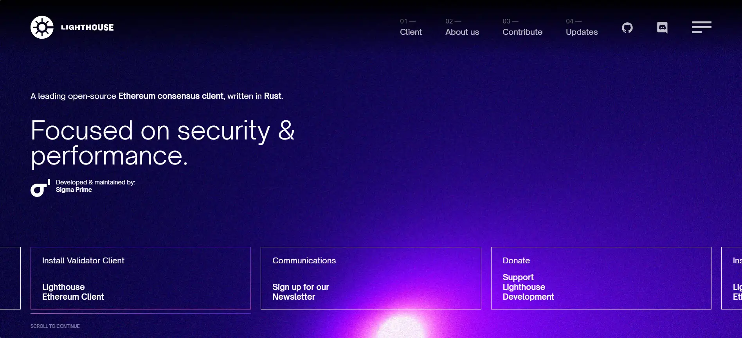Click Lighthouse Ethereum Client card text

click(x=73, y=292)
